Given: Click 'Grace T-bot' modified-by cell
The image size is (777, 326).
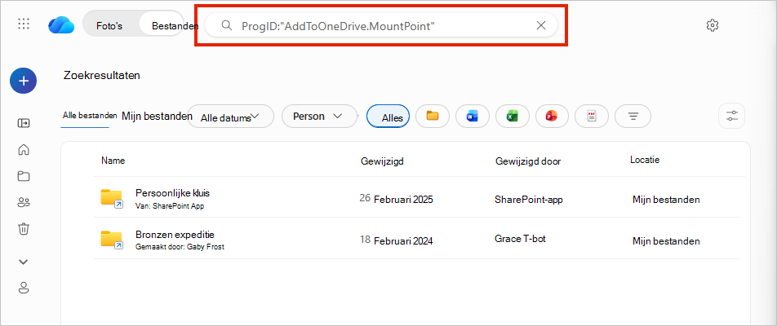Looking at the screenshot, I should pyautogui.click(x=521, y=239).
